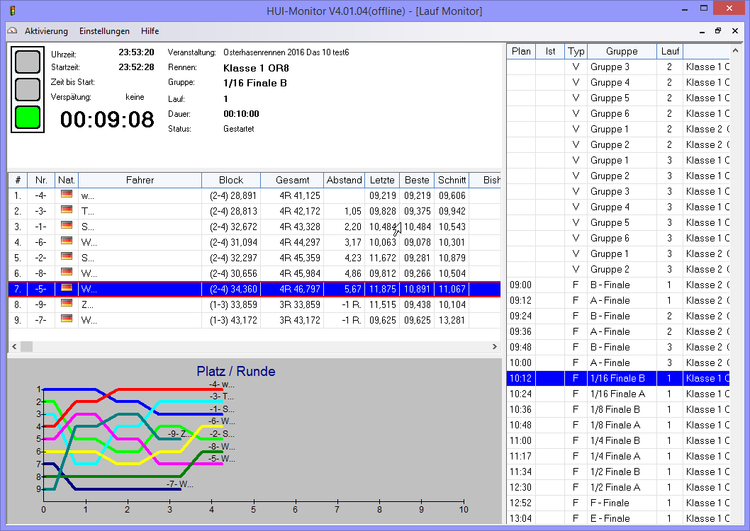The image size is (750, 531).
Task: Restore the inner Lauf Monitor child window
Action: (718, 31)
